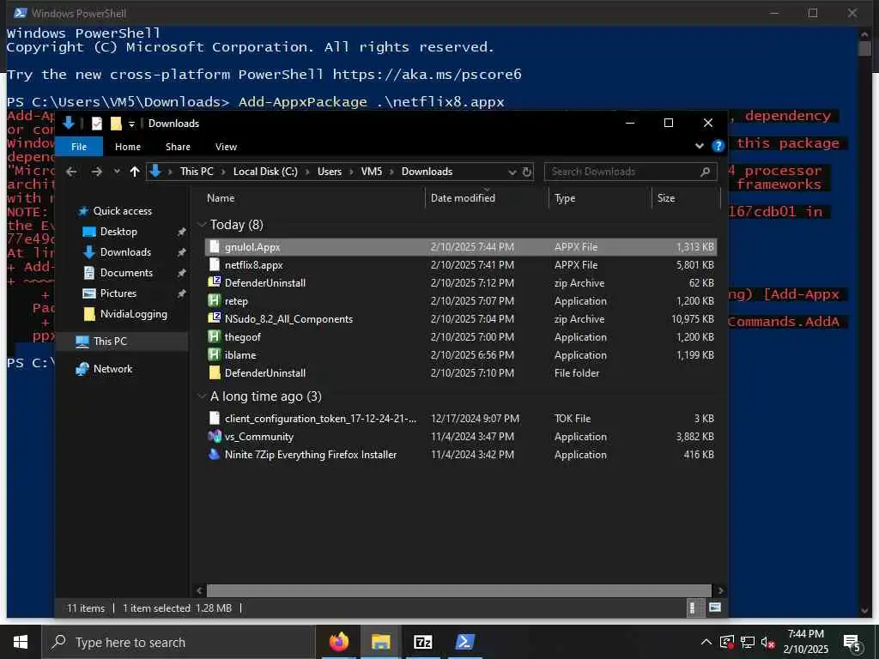
Task: Expand the ribbon with the chevron
Action: (x=699, y=146)
